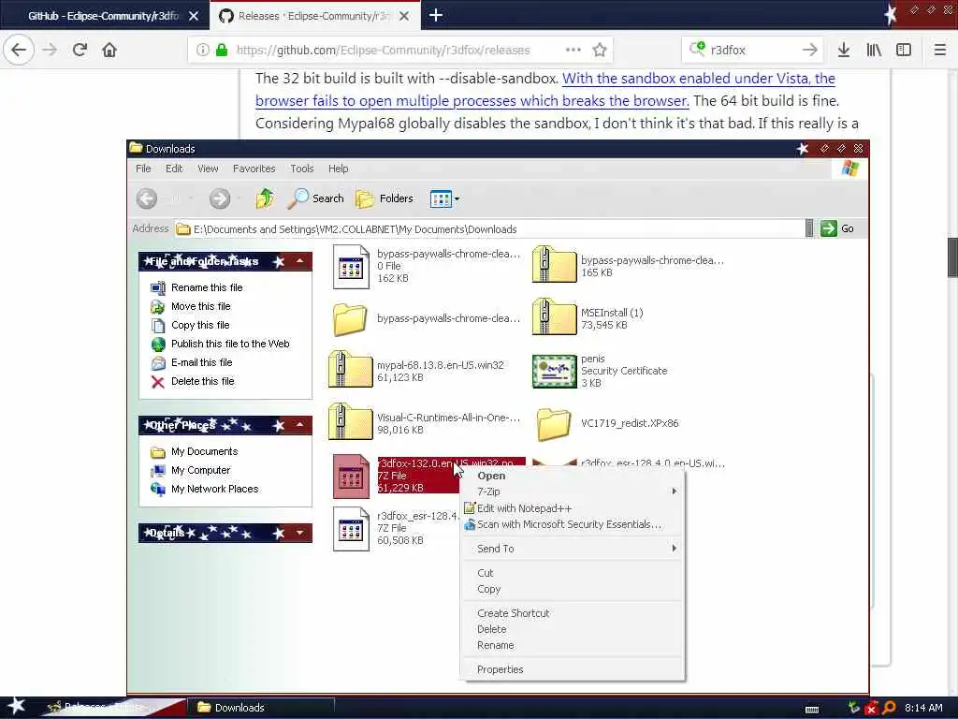Click the r3dfox search box
Screen dimensions: 958x719
[753, 50]
